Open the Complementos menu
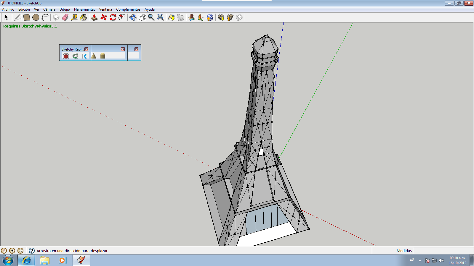Screen dimensions: 474x266 point(128,9)
